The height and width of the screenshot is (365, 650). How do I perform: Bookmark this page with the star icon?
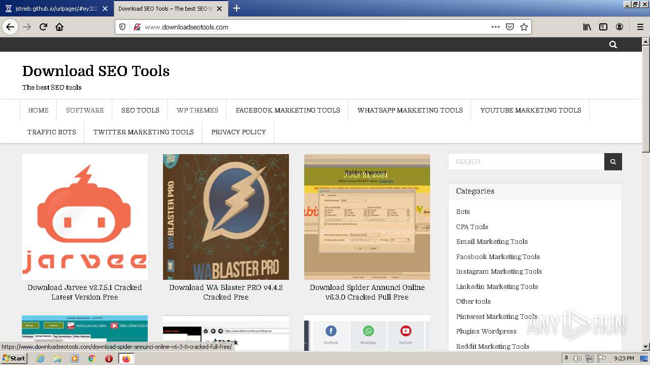coord(524,27)
